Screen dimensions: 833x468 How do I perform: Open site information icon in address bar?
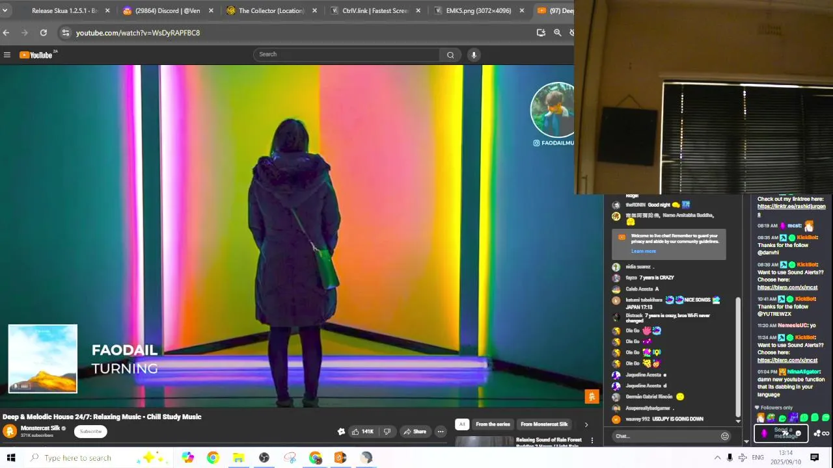[65, 32]
